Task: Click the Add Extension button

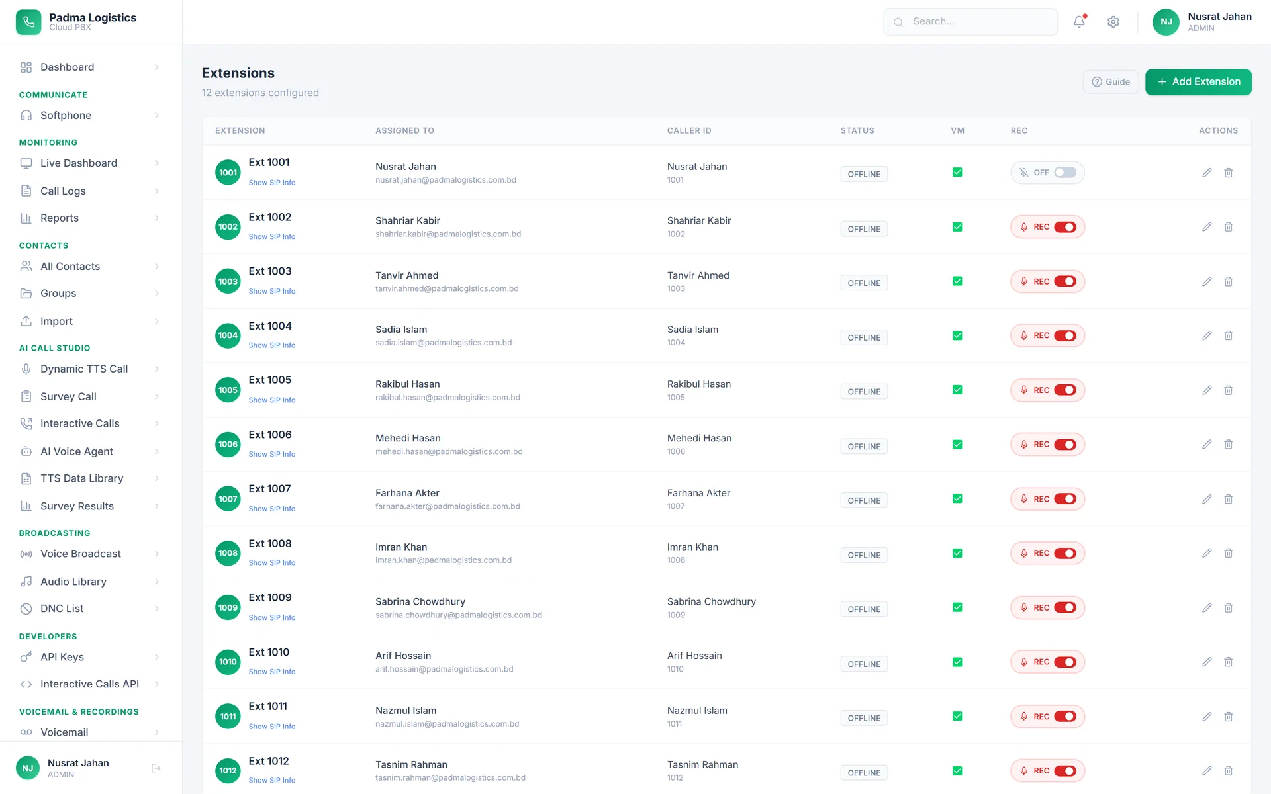Action: pyautogui.click(x=1198, y=82)
